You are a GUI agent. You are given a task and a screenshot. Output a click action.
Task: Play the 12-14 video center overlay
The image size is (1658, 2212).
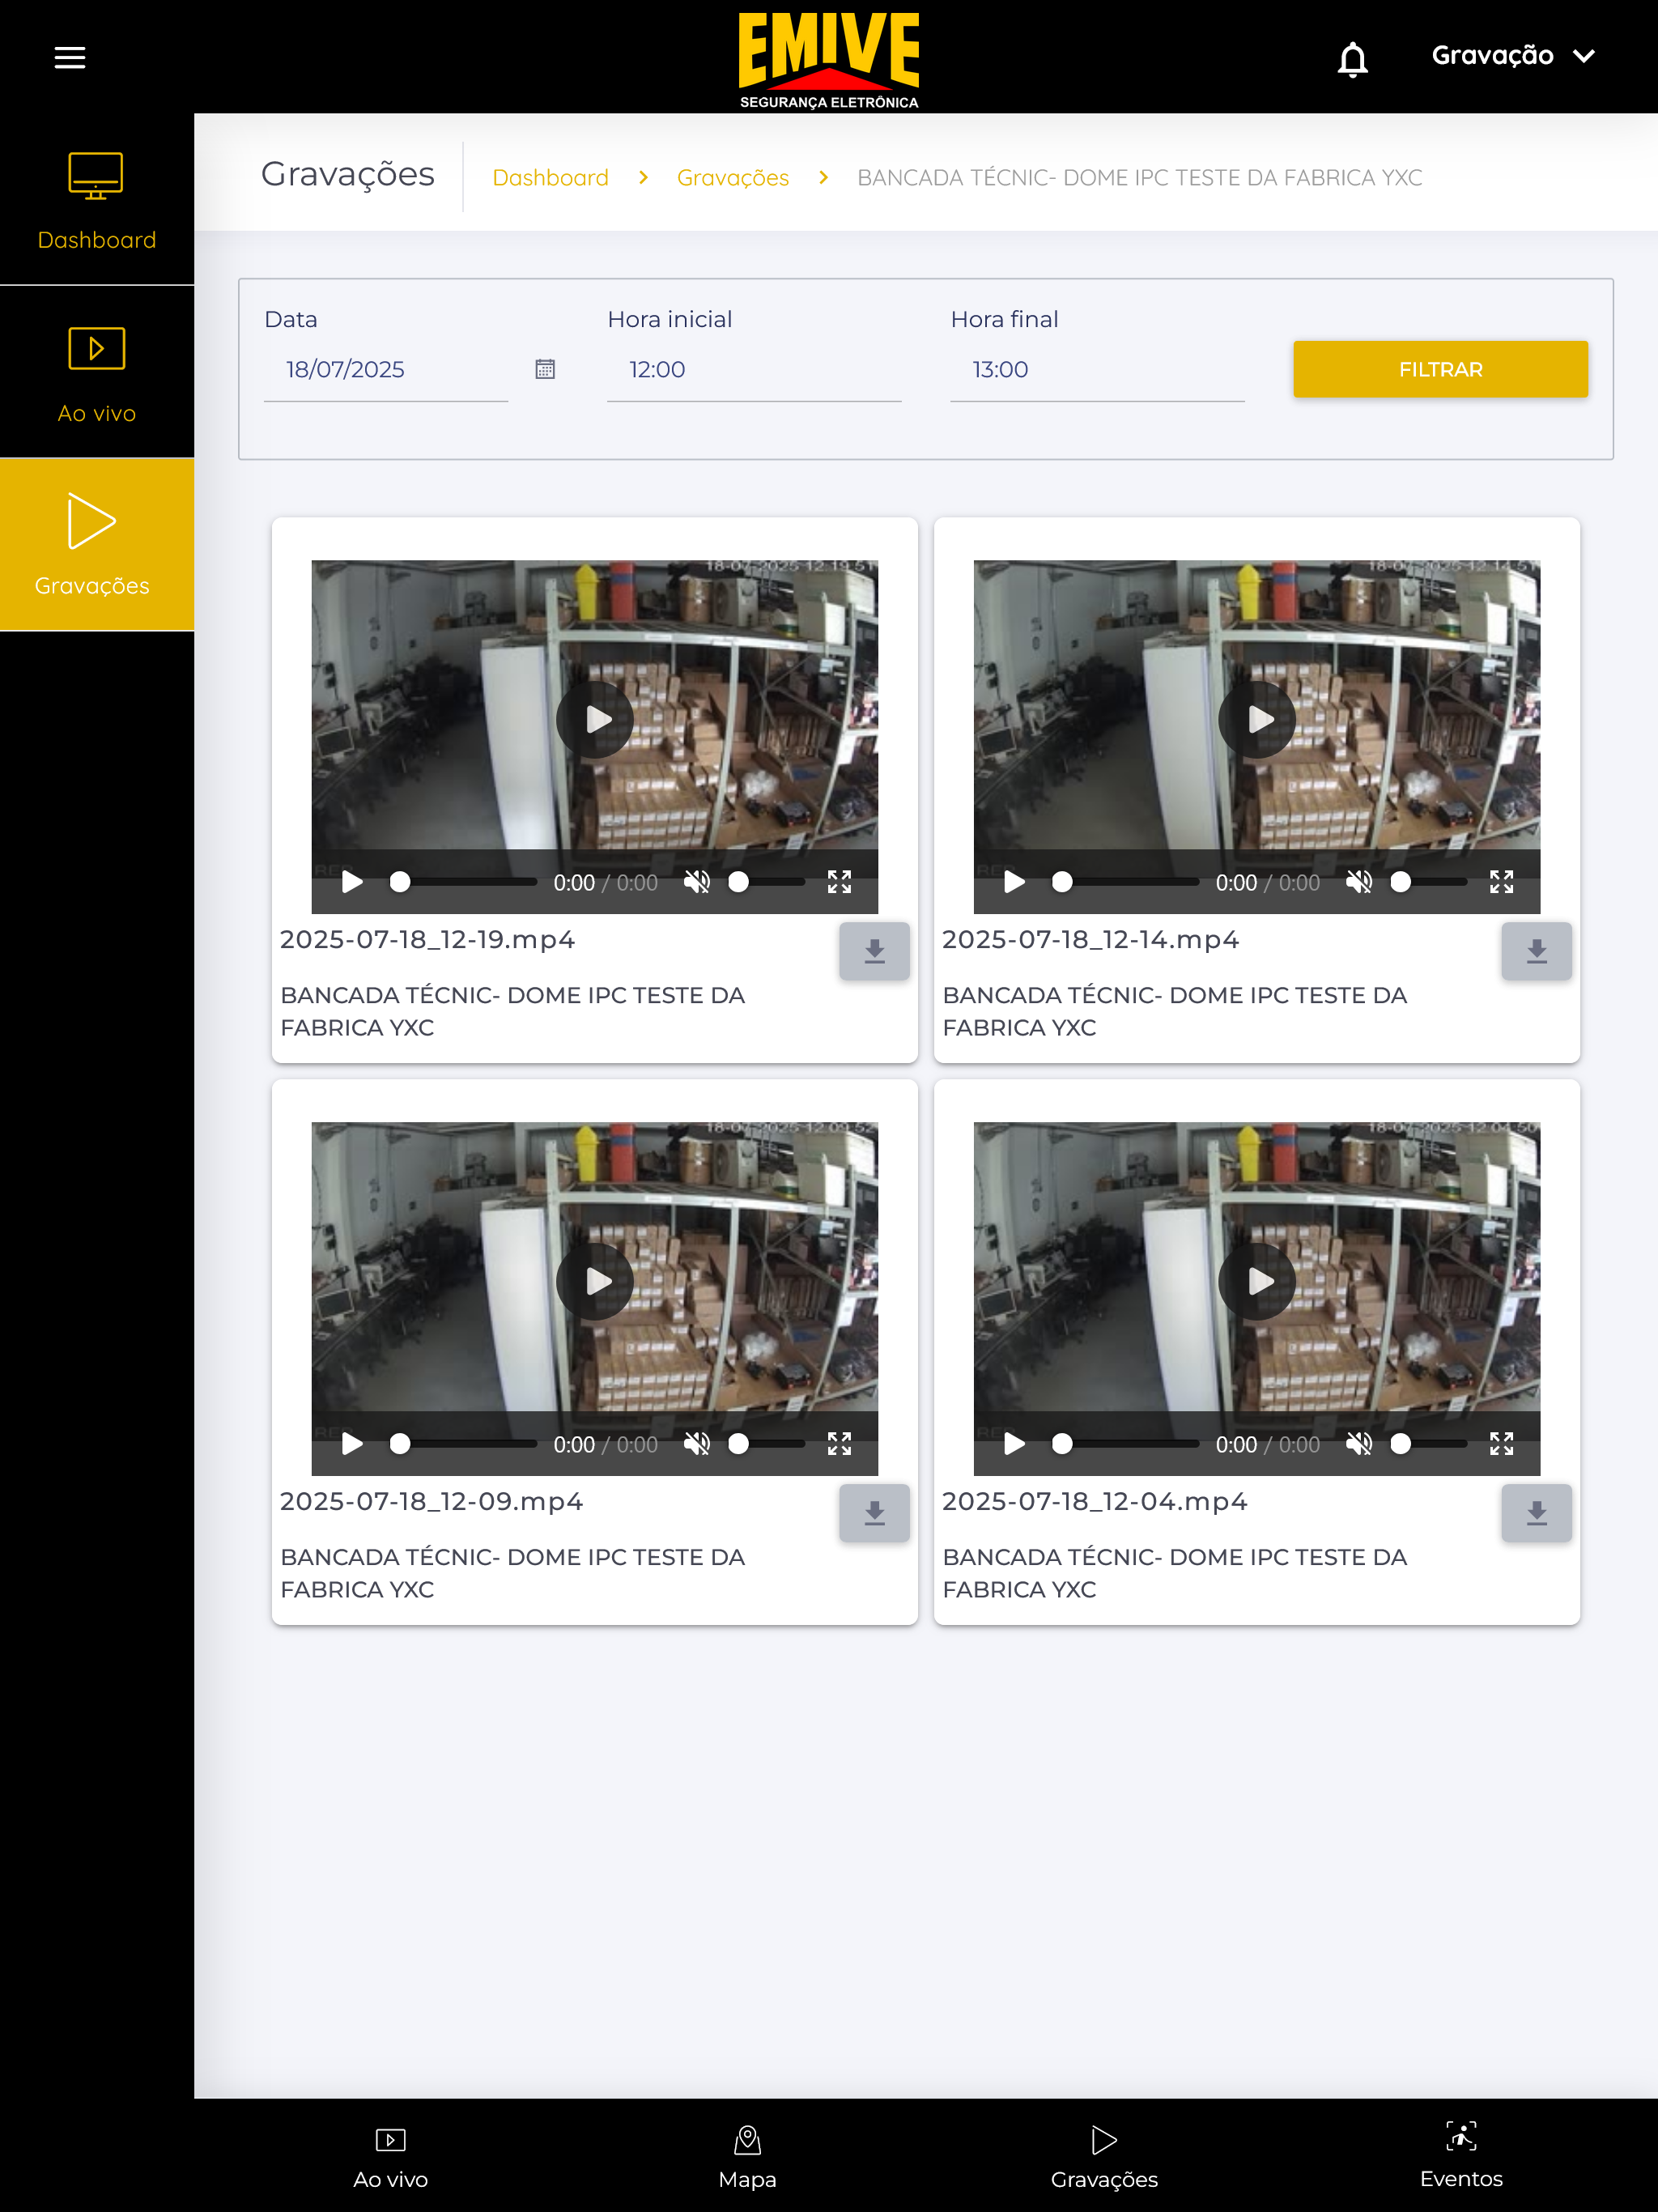[1257, 719]
